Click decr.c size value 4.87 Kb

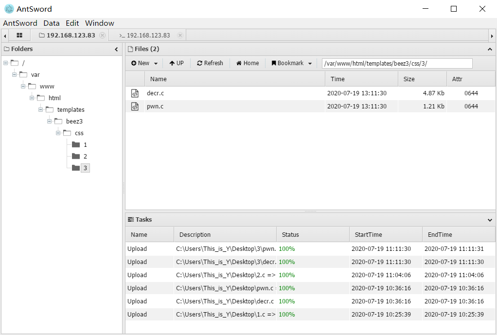coord(433,93)
